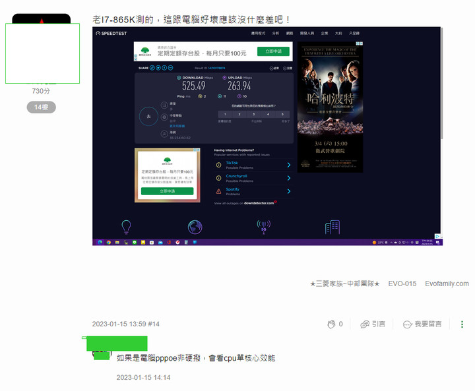Click the 5G tower icon in the Speedtest screenshot
The width and height of the screenshot is (475, 391).
coord(263,227)
